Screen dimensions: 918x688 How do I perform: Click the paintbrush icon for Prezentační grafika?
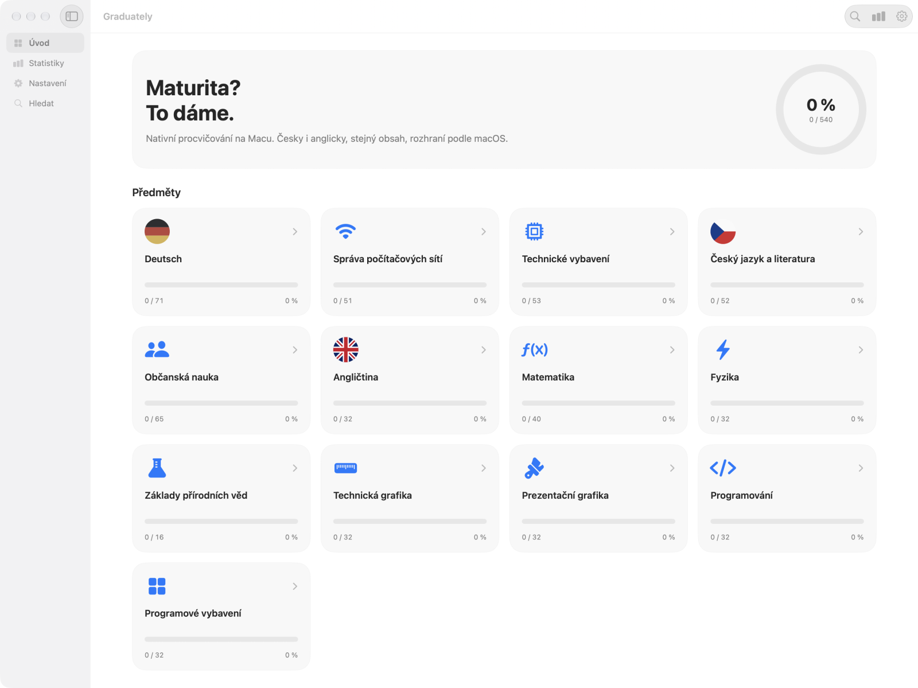pyautogui.click(x=534, y=468)
